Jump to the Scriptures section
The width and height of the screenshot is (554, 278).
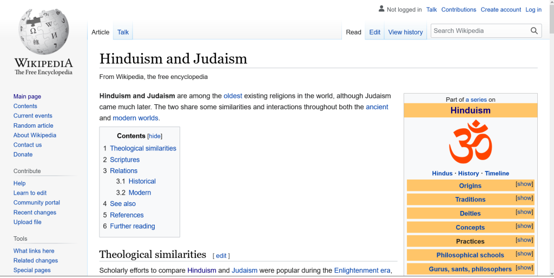pyautogui.click(x=125, y=160)
